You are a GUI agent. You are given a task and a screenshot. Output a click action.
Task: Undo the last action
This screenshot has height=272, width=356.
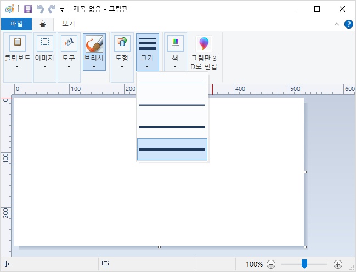40,9
